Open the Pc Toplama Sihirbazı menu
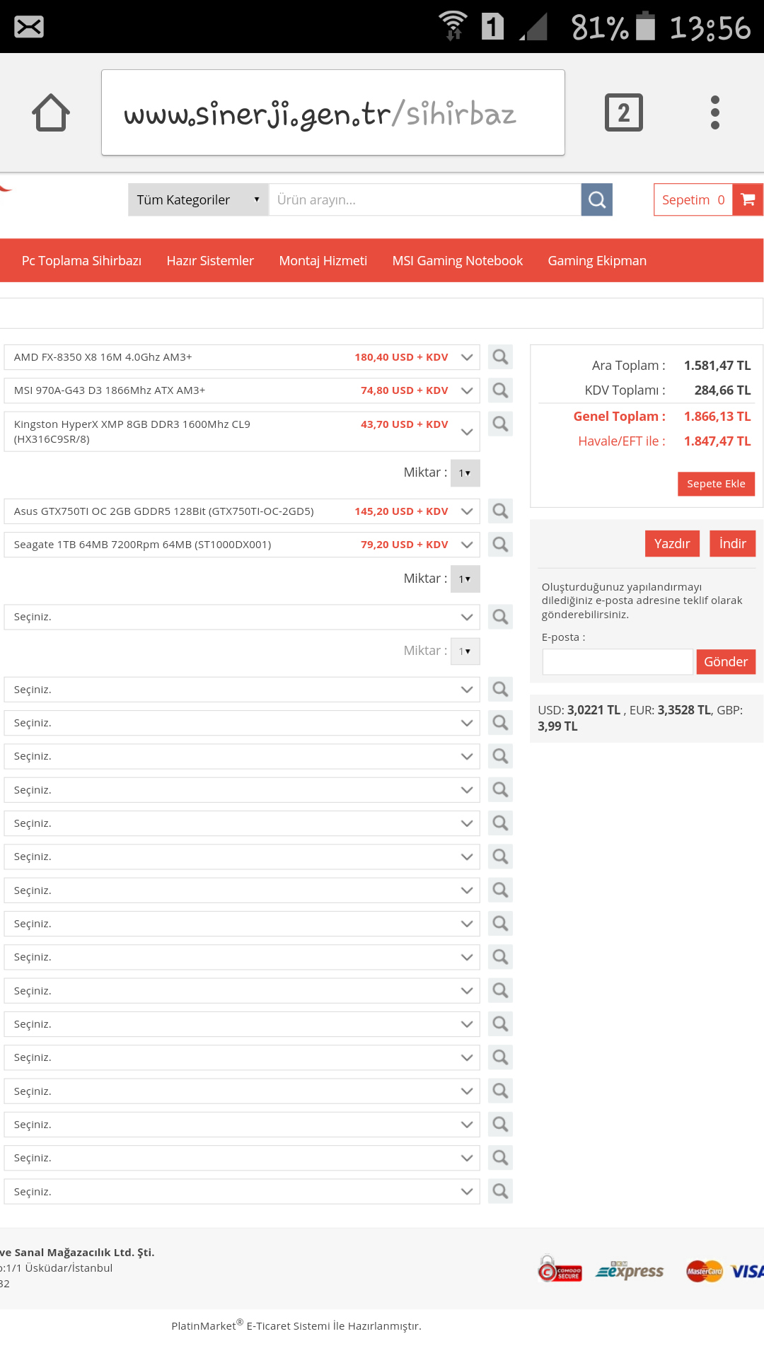The width and height of the screenshot is (764, 1358). point(81,260)
